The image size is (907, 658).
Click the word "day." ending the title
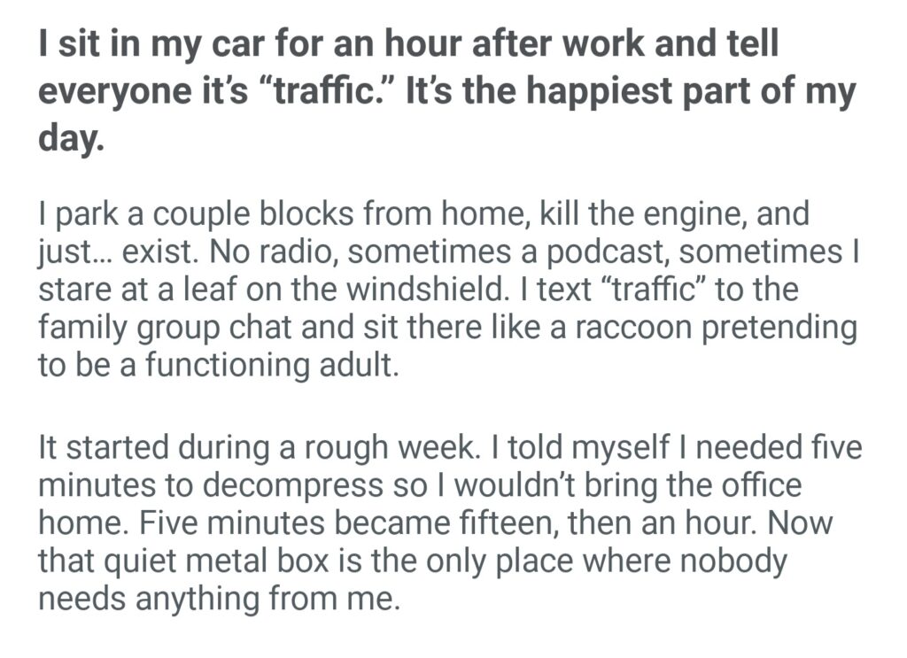pyautogui.click(x=70, y=138)
